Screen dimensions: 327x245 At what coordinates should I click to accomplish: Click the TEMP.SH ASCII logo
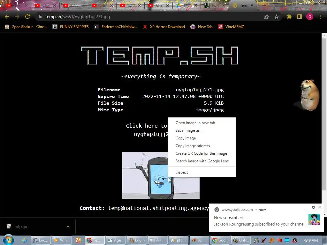tap(160, 56)
